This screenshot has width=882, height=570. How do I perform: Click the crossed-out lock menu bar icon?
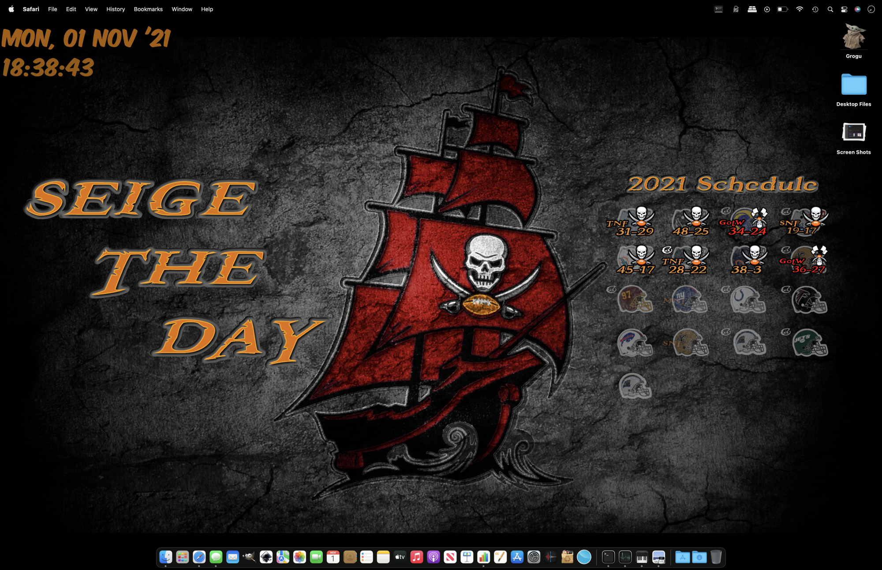(x=736, y=9)
